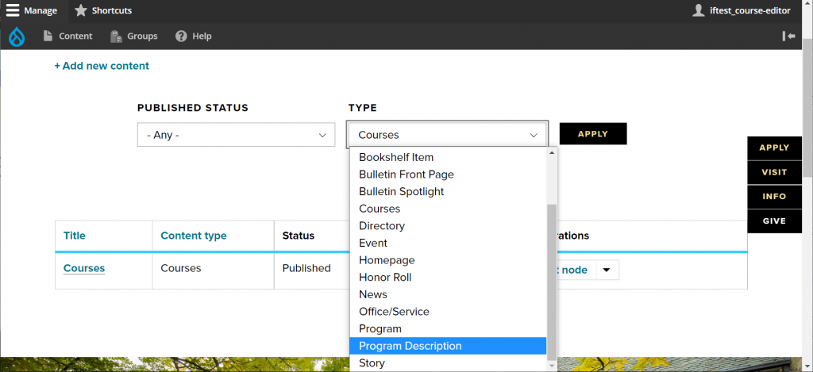Select Event content type option
Screen dimensions: 813x372
coord(448,243)
